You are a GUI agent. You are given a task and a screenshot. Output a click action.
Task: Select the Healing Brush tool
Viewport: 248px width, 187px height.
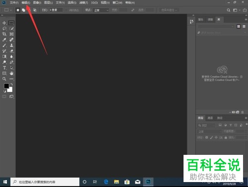click(11, 40)
